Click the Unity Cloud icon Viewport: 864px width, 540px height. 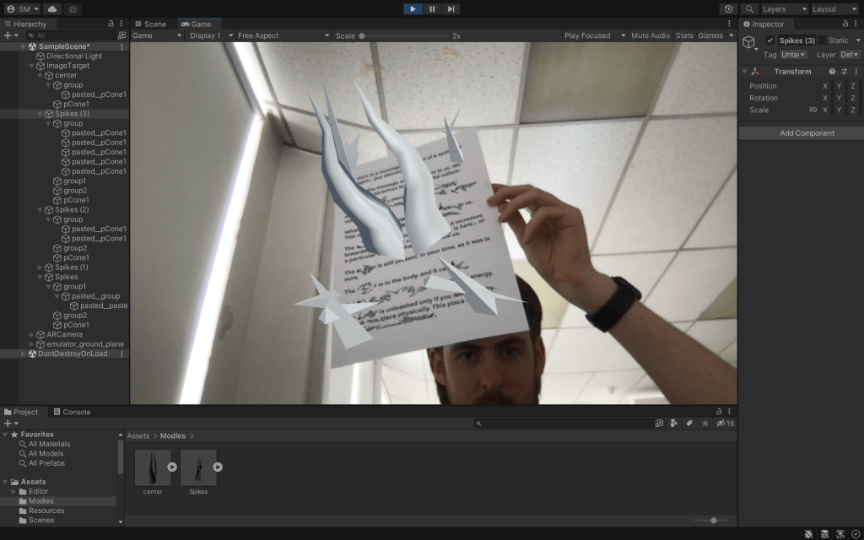(52, 8)
